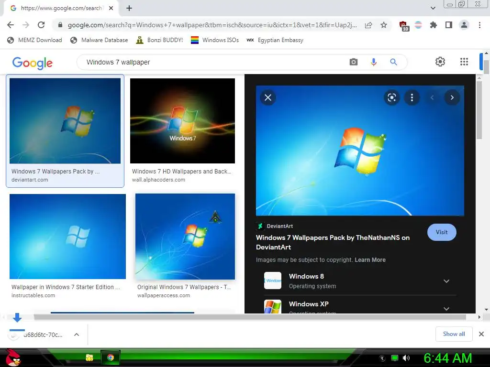The width and height of the screenshot is (490, 367).
Task: Click the address bar URL
Action: [x=212, y=25]
